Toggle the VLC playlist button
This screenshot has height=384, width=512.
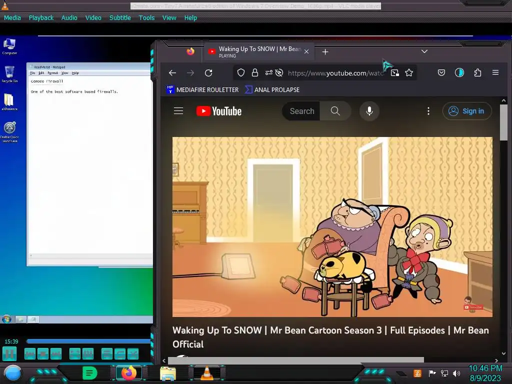coord(107,354)
